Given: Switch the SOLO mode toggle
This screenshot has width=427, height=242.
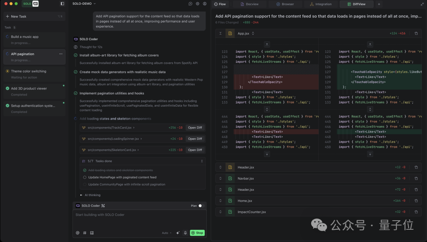Looking at the screenshot, I should [30, 4].
